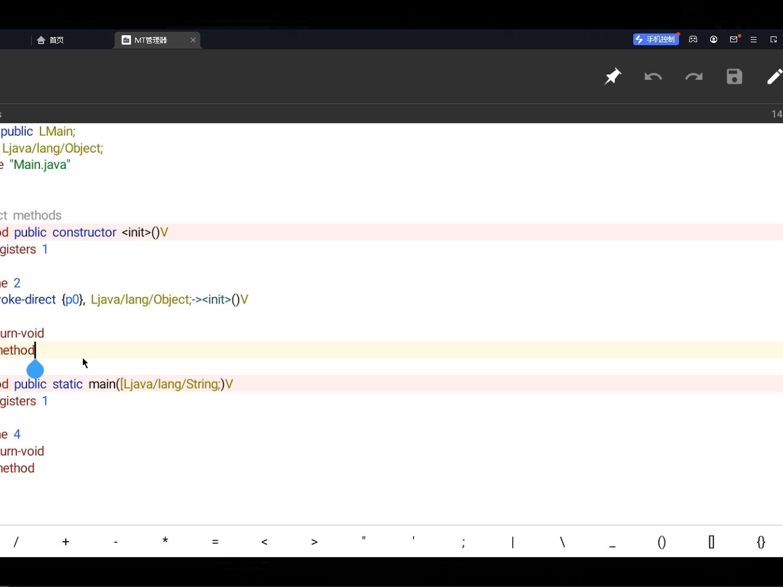Click the last end method line

point(18,468)
